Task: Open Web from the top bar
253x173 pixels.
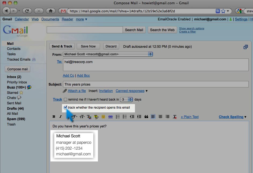Action: tap(35, 19)
